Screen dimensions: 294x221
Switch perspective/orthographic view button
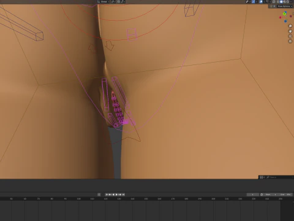click(x=290, y=41)
